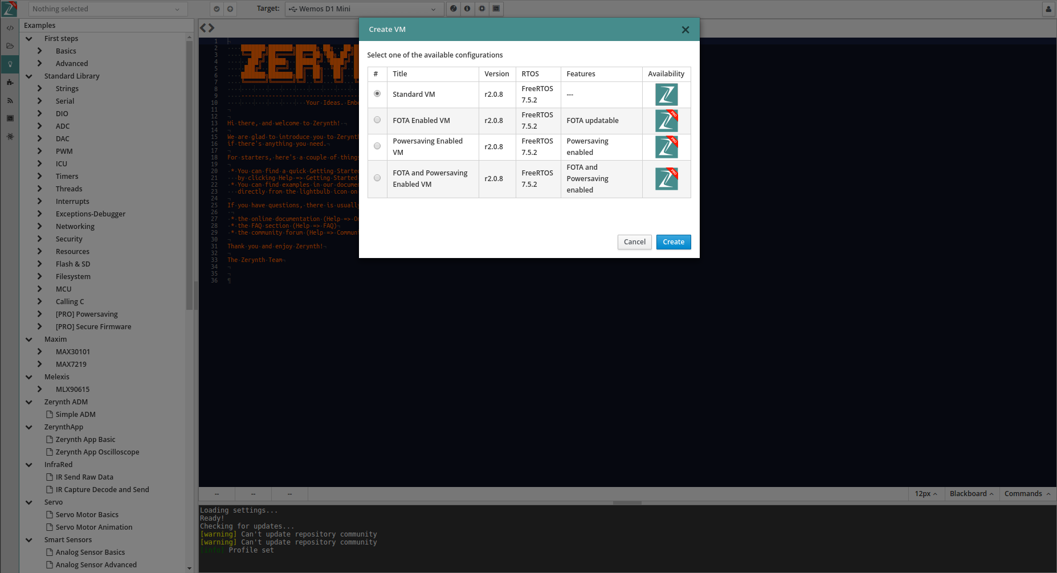Click the Standard VM availability icon

pyautogui.click(x=666, y=95)
